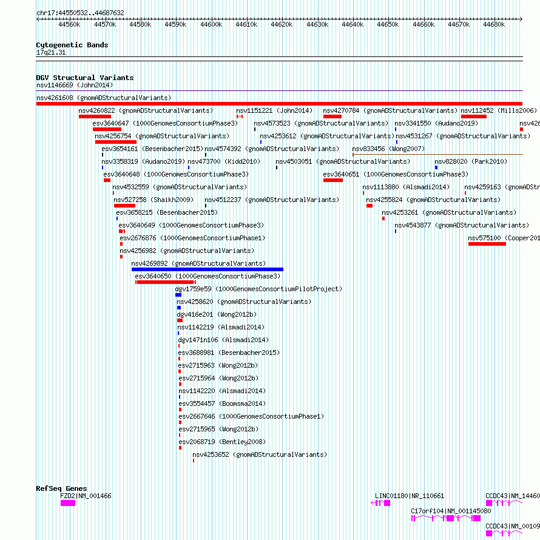The height and width of the screenshot is (540, 540).
Task: Click the 44620k ruler position
Action: (x=282, y=24)
